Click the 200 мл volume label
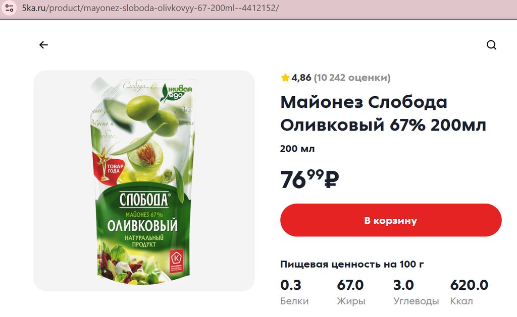Image resolution: width=517 pixels, height=317 pixels. (x=297, y=149)
